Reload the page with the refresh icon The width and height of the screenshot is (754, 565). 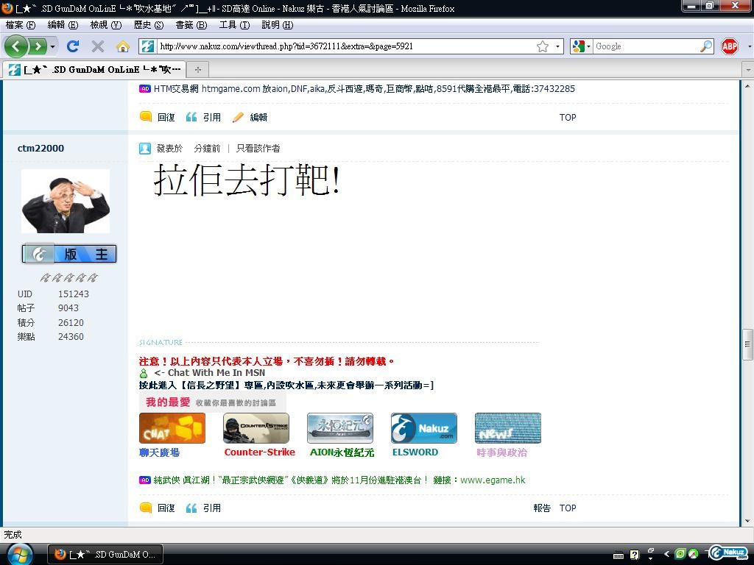[73, 46]
